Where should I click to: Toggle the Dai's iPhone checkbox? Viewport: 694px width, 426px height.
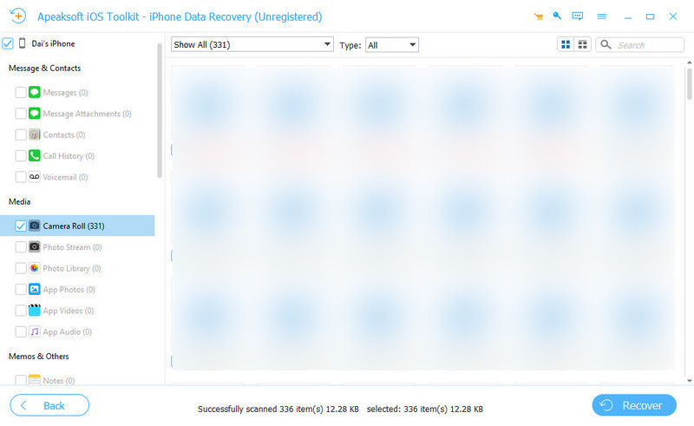pos(8,43)
